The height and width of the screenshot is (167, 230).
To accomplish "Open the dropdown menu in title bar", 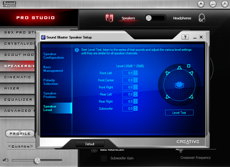I will pos(201,4).
